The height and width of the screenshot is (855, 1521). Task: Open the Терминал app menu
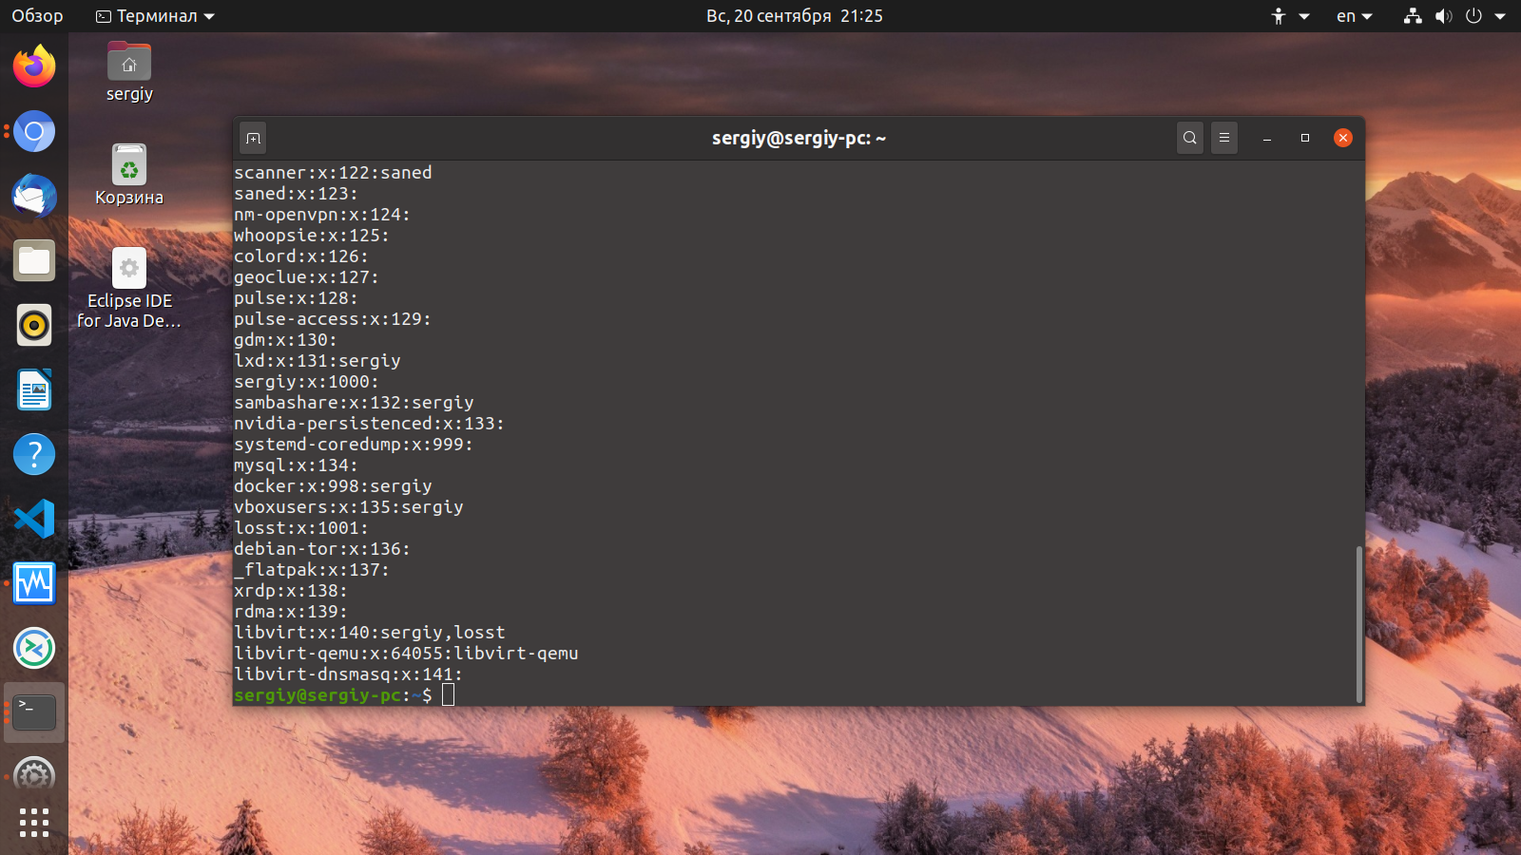click(x=155, y=16)
